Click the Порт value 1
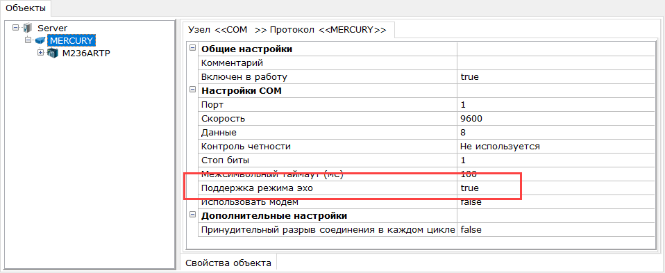The height and width of the screenshot is (273, 665). coord(556,104)
